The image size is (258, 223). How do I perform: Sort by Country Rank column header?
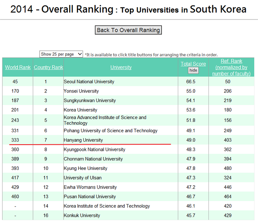48,67
